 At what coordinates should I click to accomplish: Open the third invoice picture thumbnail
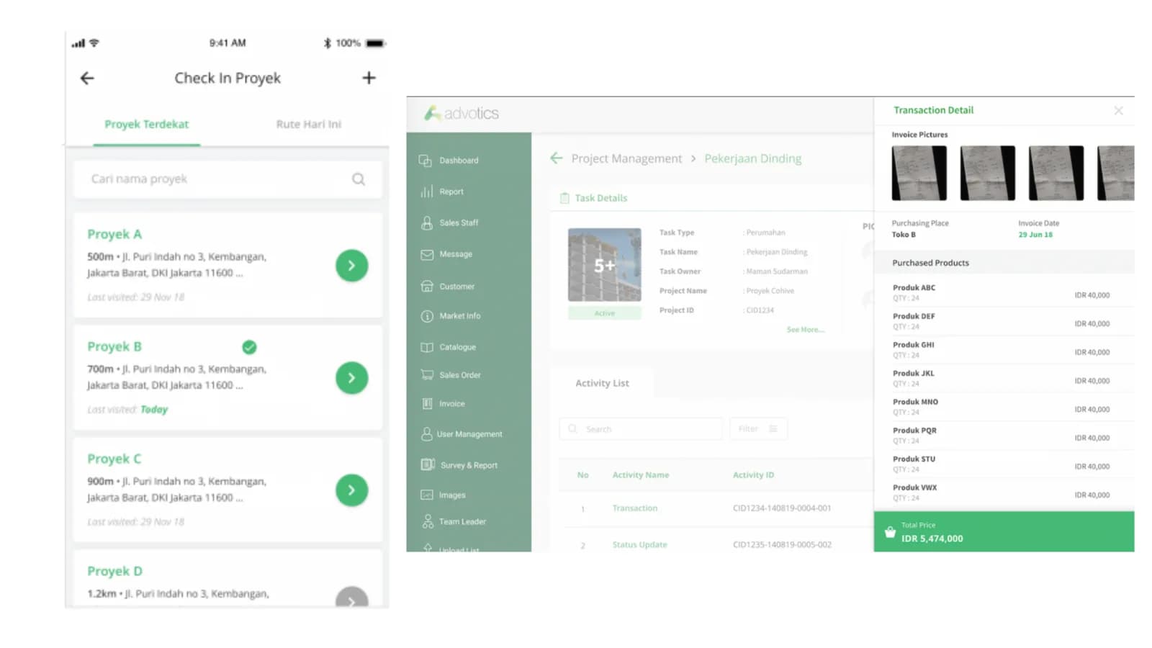1056,173
